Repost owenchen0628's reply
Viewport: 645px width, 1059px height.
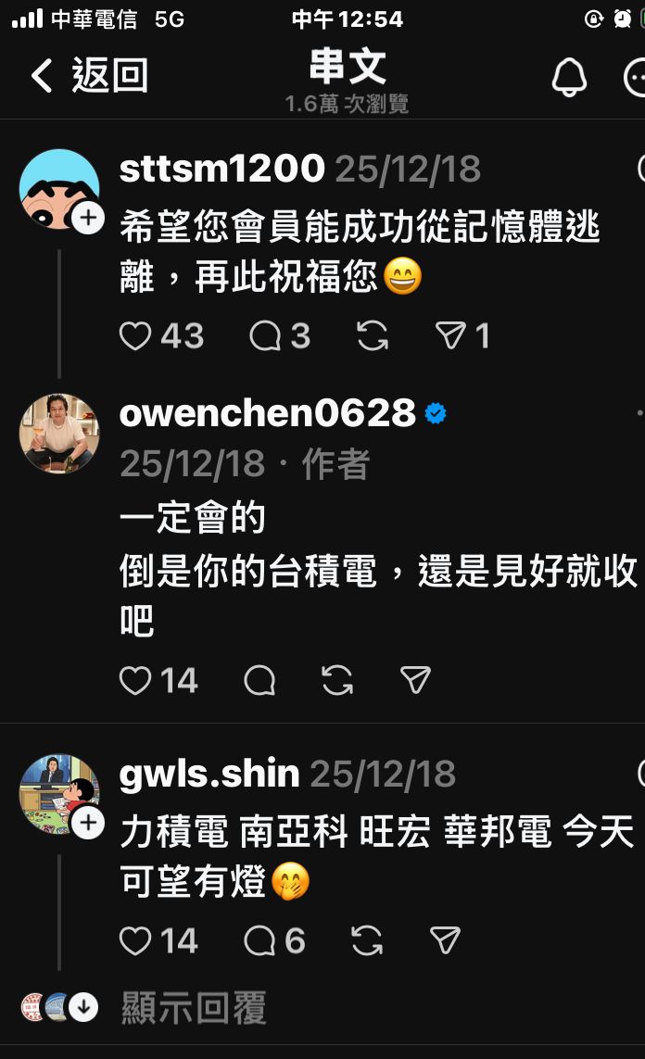(x=337, y=680)
